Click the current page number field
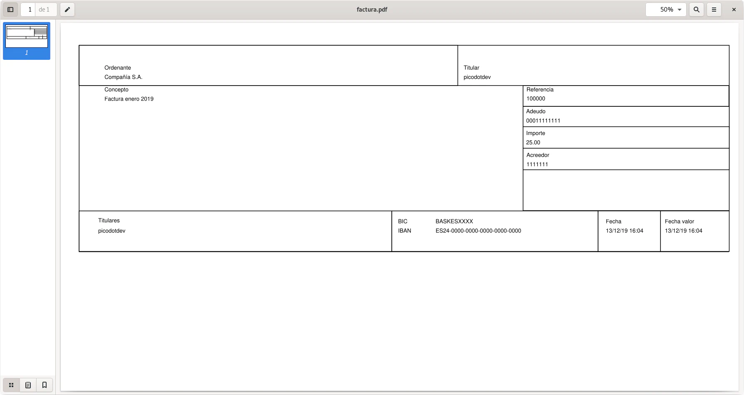Viewport: 744px width, 395px height. pos(29,10)
